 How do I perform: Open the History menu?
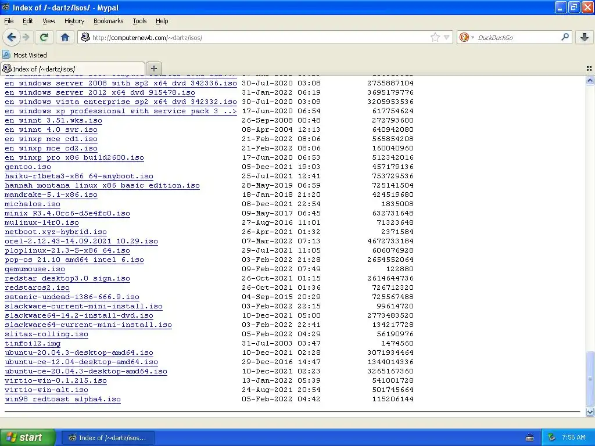[x=74, y=21]
